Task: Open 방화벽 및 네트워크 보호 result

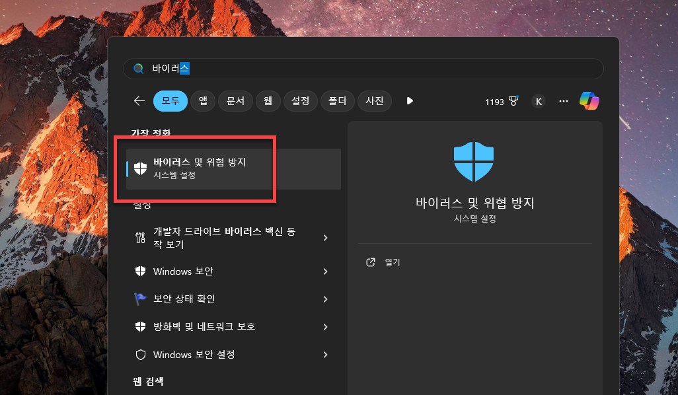Action: (x=233, y=327)
